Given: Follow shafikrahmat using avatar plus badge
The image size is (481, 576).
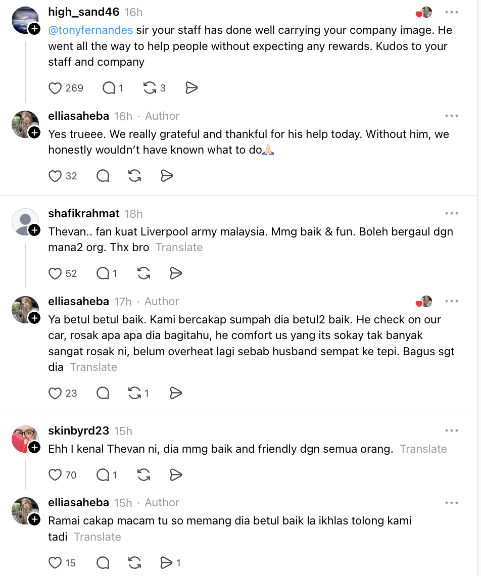Looking at the screenshot, I should [x=34, y=230].
